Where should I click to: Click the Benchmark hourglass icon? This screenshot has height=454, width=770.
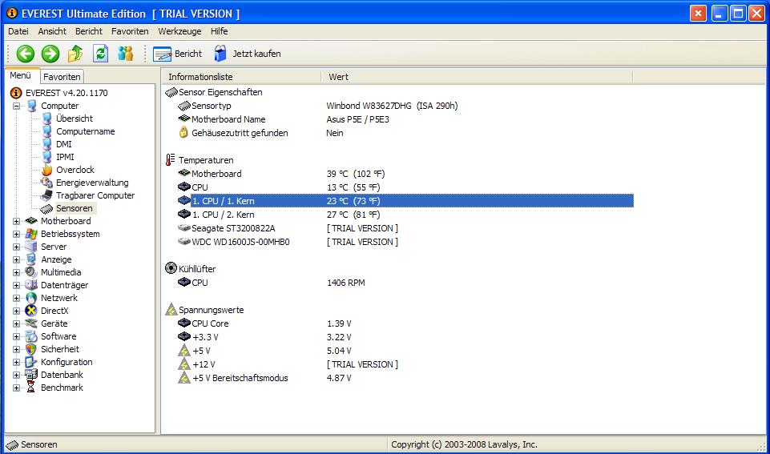point(31,388)
